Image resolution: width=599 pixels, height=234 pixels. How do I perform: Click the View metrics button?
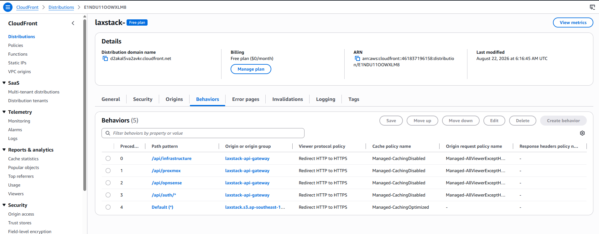tap(573, 22)
